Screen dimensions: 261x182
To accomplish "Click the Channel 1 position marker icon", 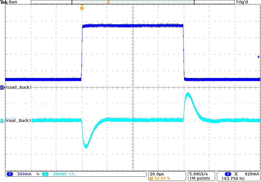I will point(2,87).
